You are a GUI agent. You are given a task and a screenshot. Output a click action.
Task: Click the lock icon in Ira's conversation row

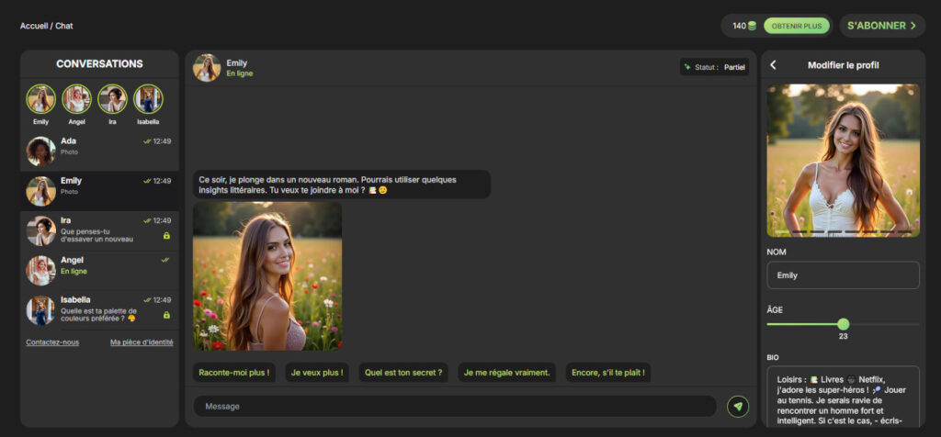pyautogui.click(x=167, y=236)
